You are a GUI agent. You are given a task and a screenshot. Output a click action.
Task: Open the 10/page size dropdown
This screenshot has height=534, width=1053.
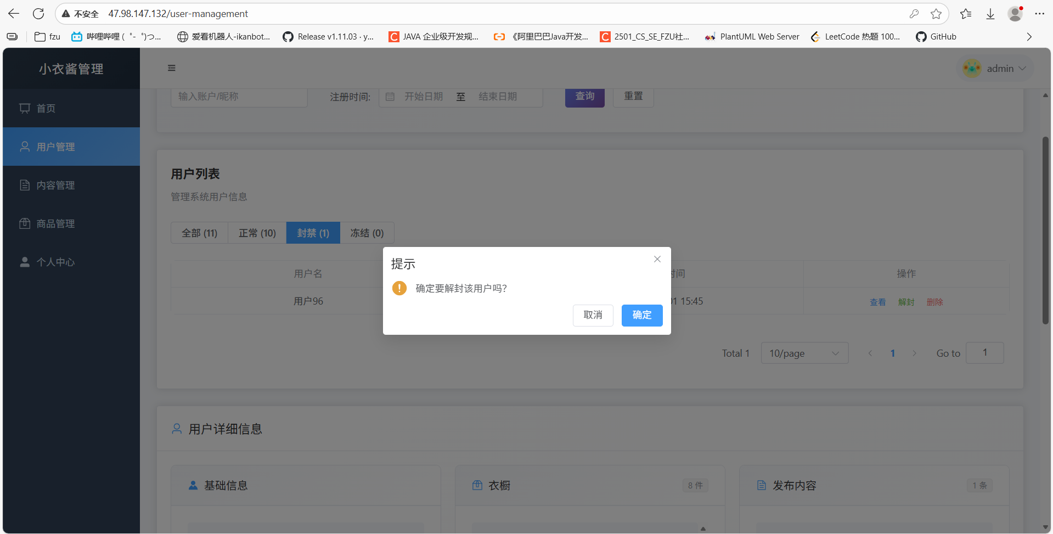point(804,353)
